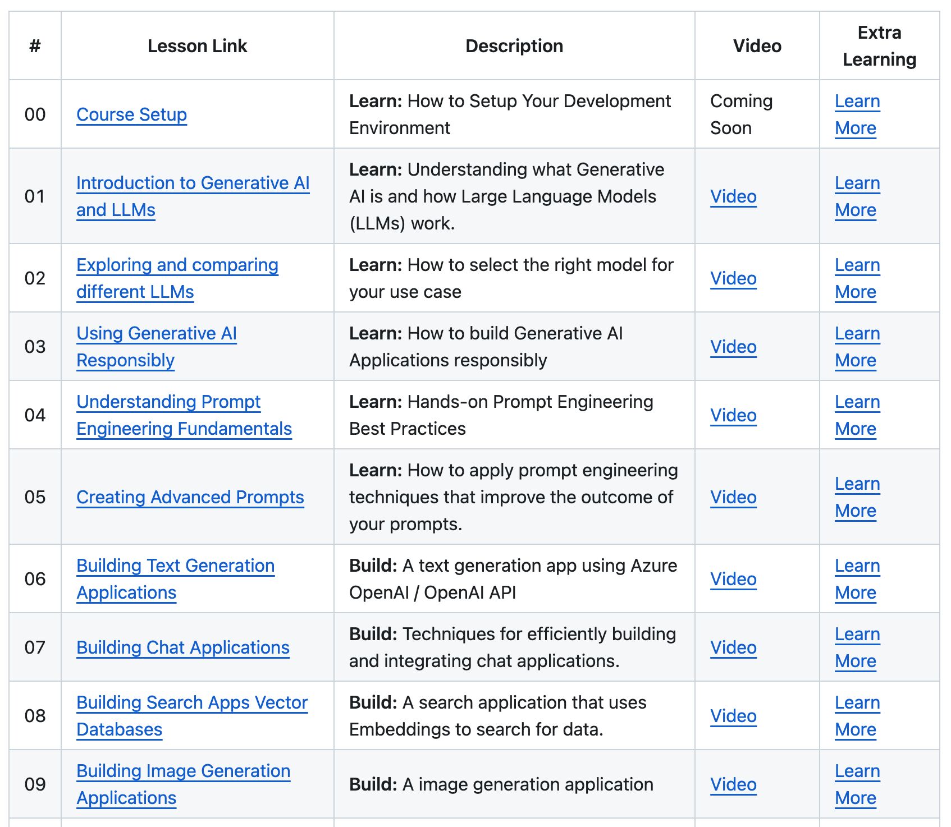Click Learn More for lesson 07 row
This screenshot has height=827, width=951.
point(857,635)
